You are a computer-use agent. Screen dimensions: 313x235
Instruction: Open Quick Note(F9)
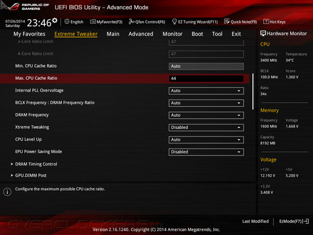(241, 22)
